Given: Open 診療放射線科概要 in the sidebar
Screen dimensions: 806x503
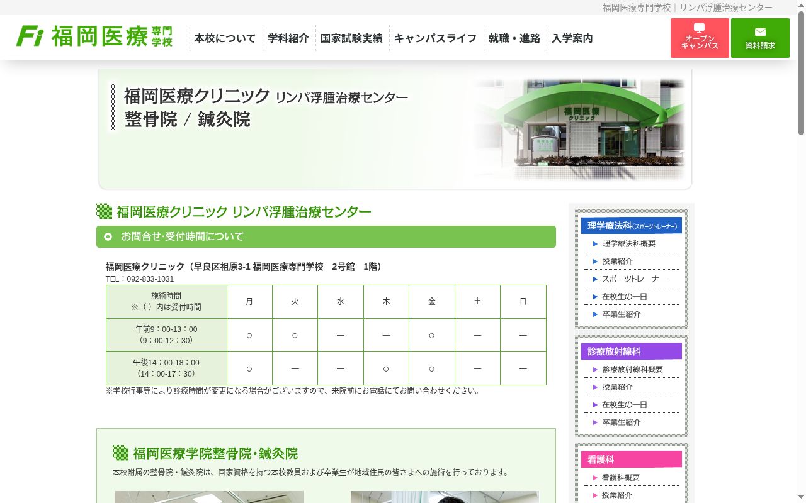Looking at the screenshot, I should 633,369.
